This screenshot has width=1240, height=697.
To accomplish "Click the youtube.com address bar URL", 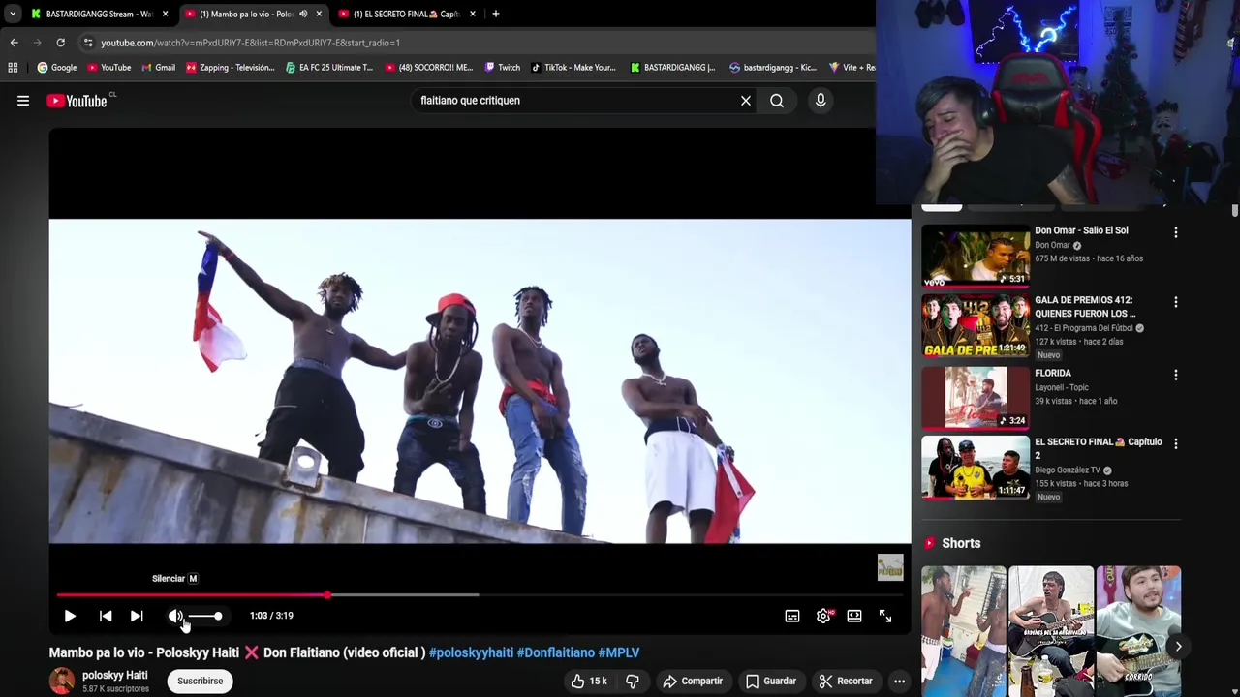I will point(250,43).
